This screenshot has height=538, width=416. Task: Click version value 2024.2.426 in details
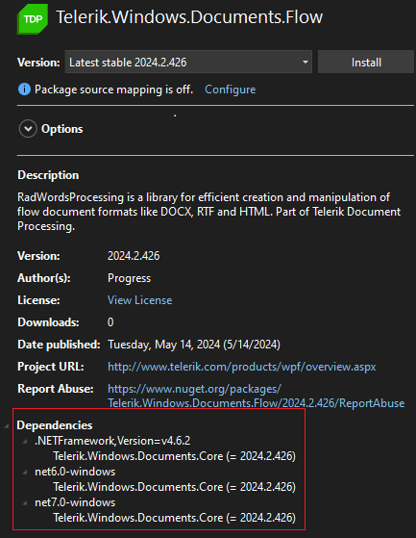point(134,256)
